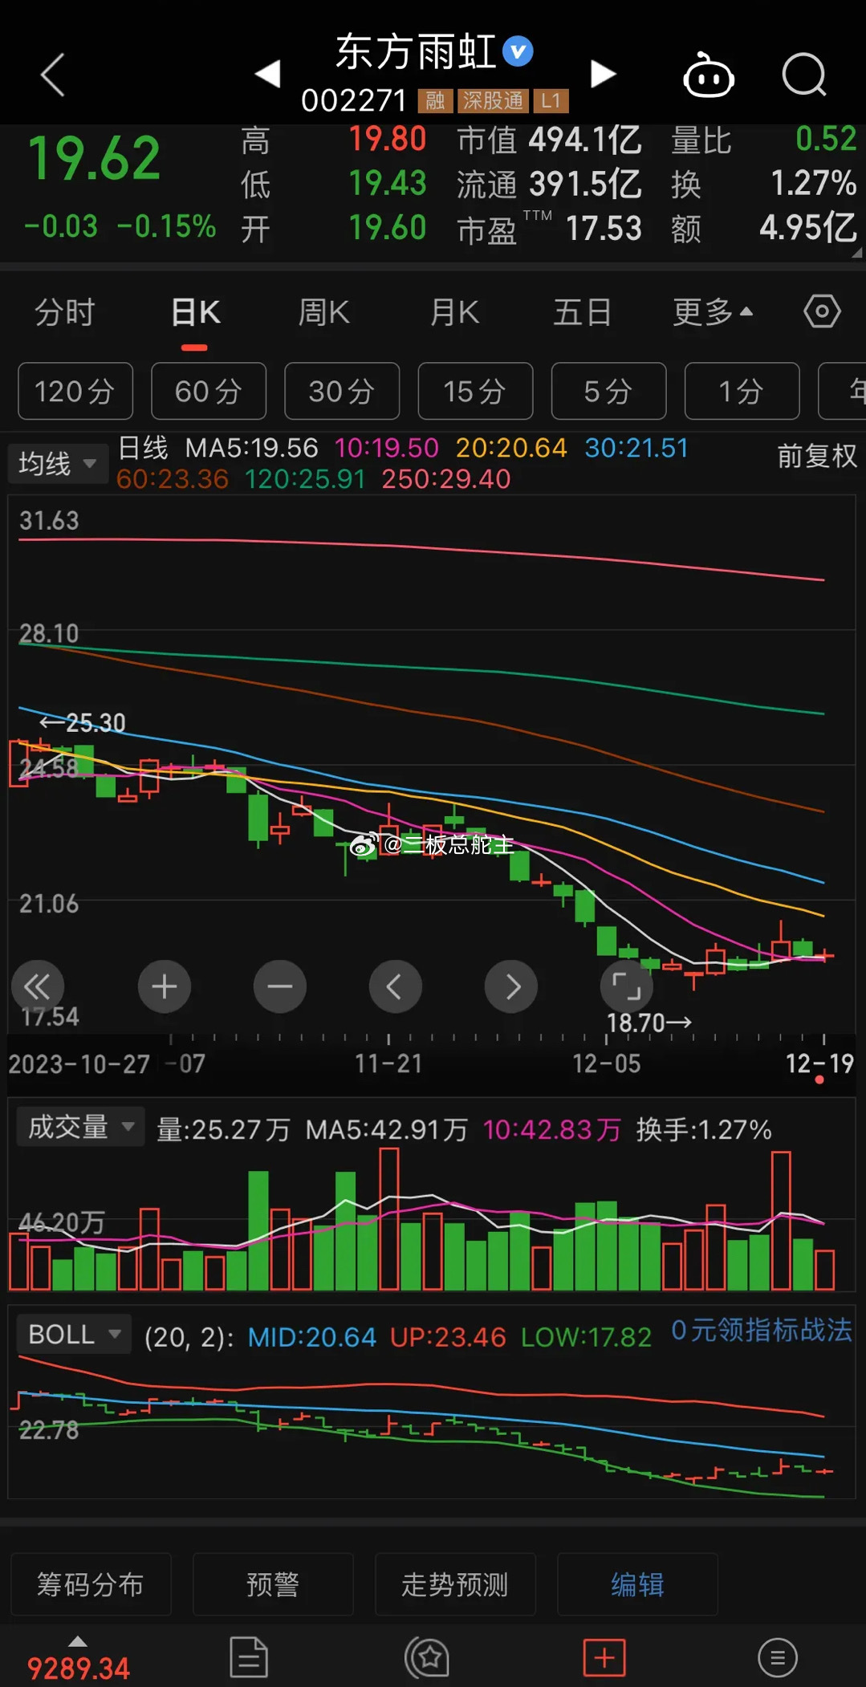The image size is (866, 1687).
Task: Zoom in chart with plus button
Action: pos(165,986)
